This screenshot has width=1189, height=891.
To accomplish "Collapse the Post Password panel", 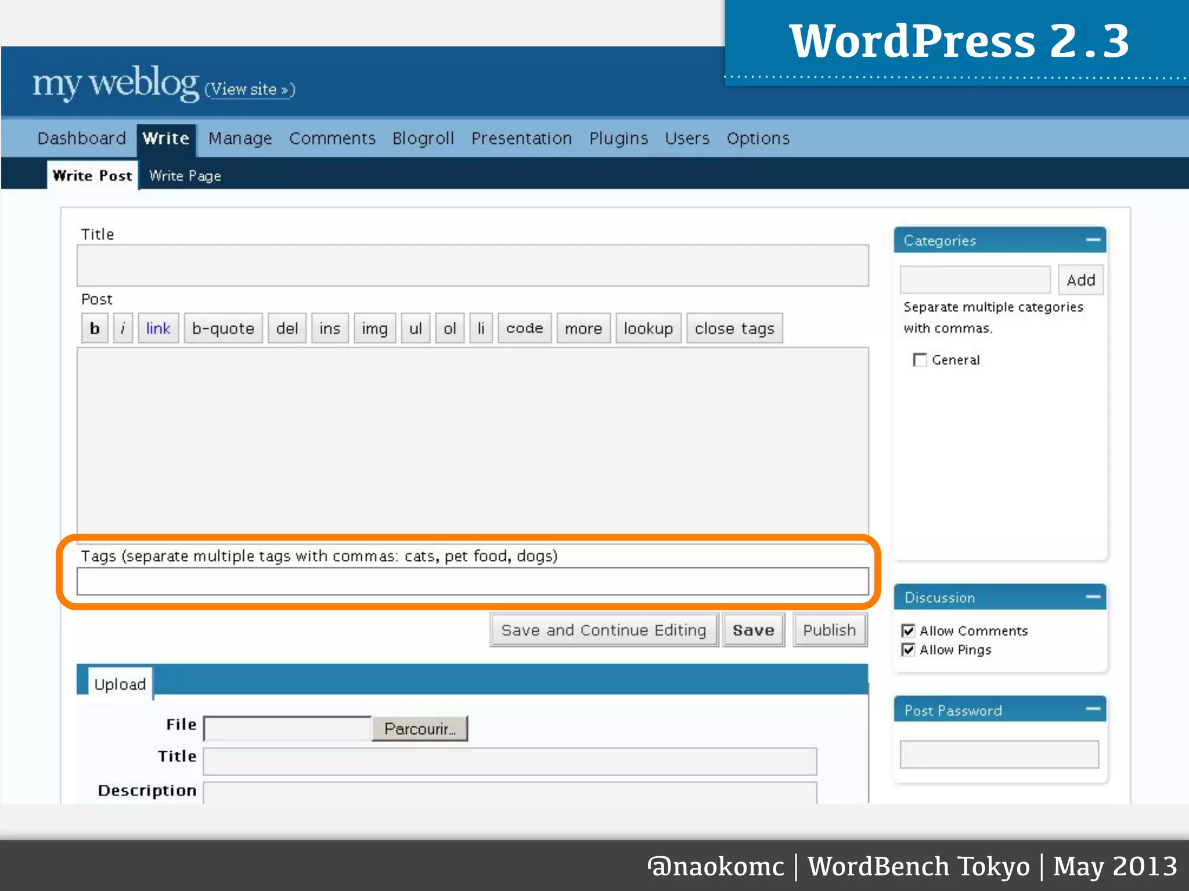I will point(1093,709).
